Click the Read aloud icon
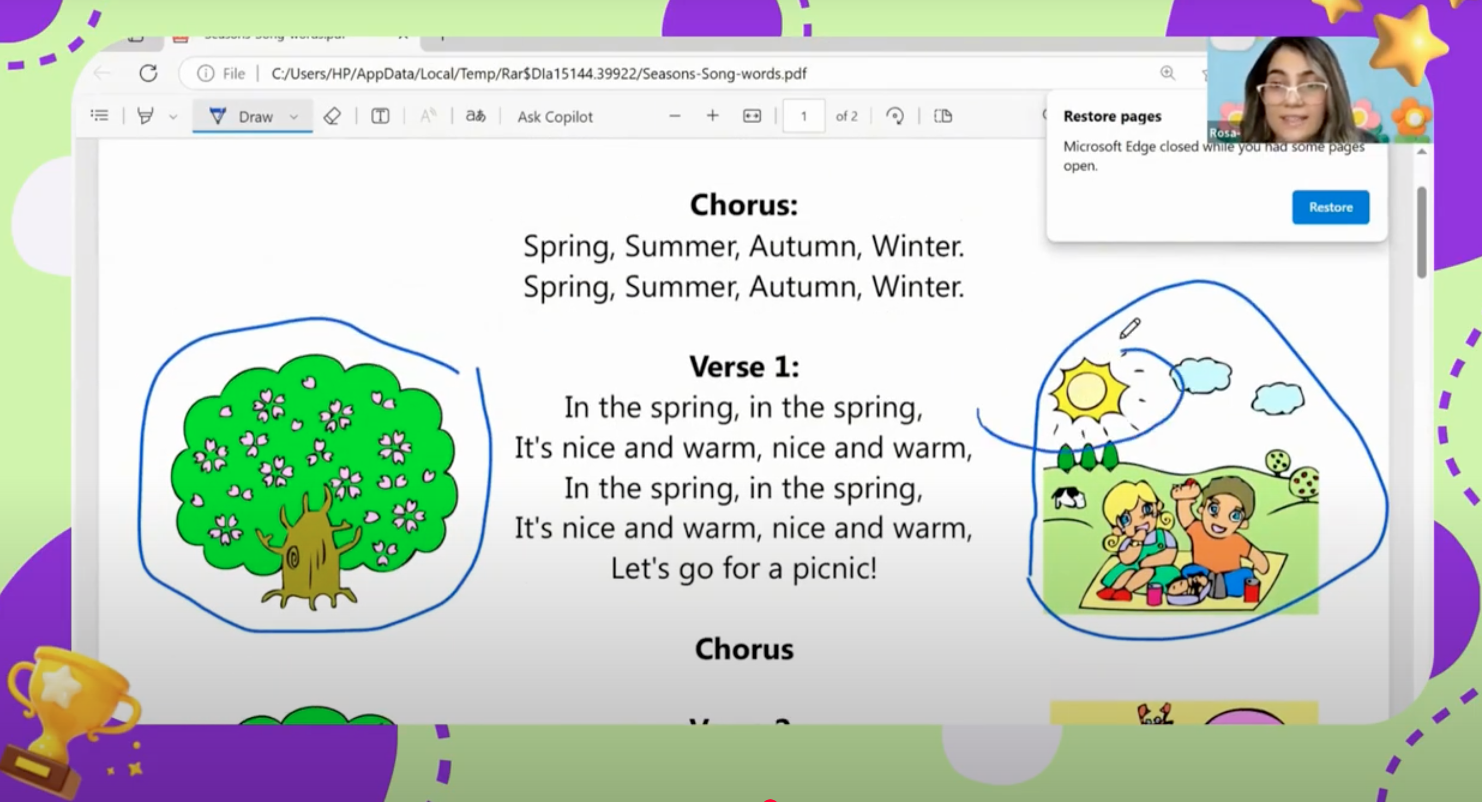Viewport: 1482px width, 802px height. tap(428, 116)
